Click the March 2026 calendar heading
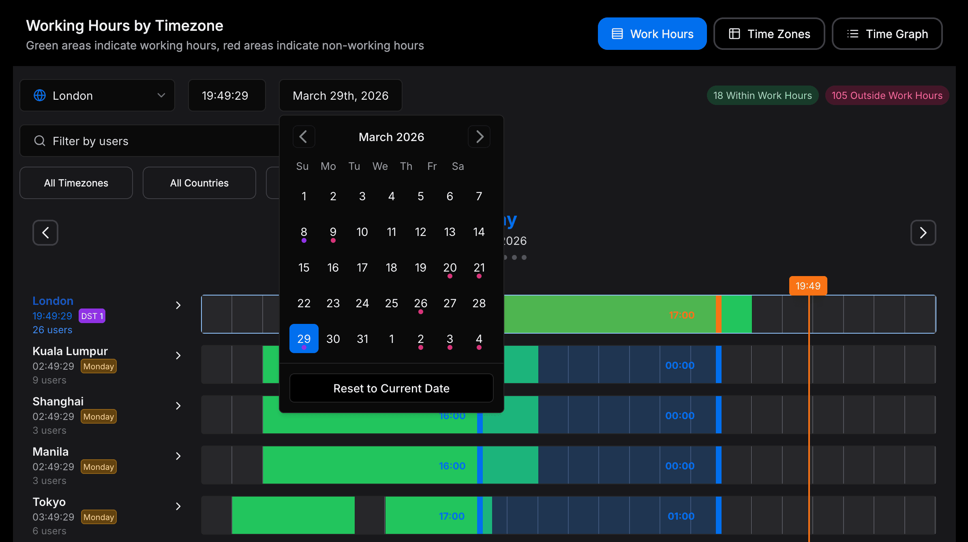The height and width of the screenshot is (542, 968). pos(391,137)
